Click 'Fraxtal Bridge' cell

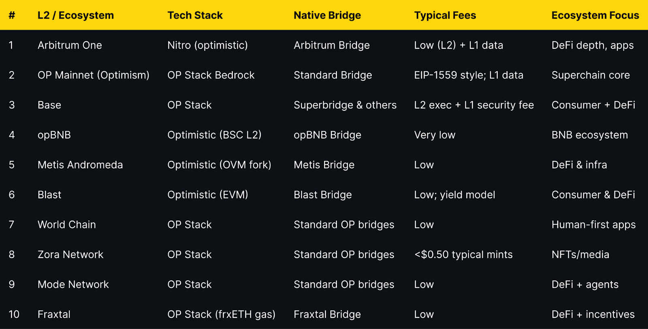[327, 314]
